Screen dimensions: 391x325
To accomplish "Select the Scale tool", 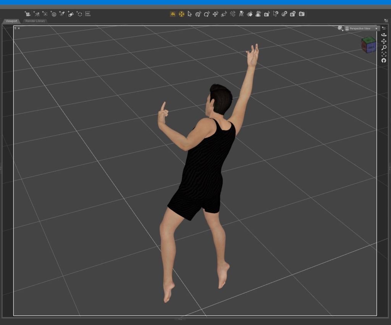I will click(x=224, y=14).
